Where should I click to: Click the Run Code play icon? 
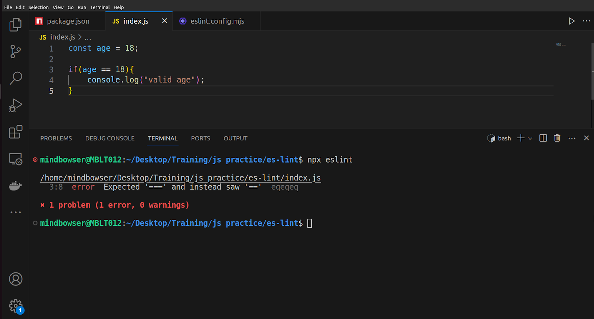(571, 21)
